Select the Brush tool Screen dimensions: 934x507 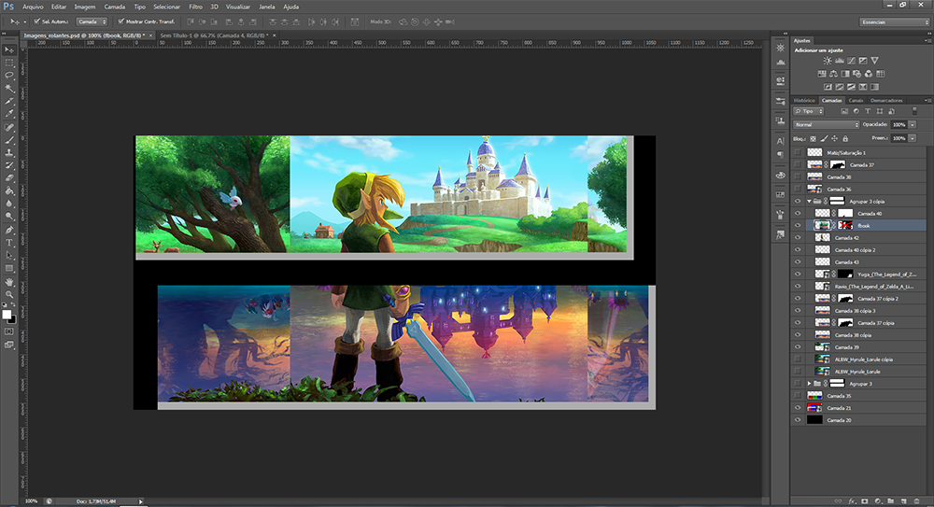(x=9, y=140)
